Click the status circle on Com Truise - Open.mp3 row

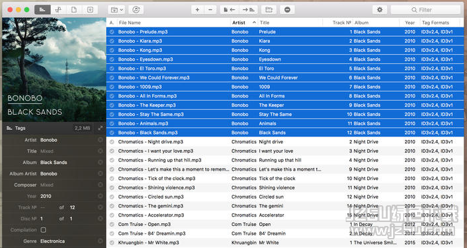pos(112,225)
